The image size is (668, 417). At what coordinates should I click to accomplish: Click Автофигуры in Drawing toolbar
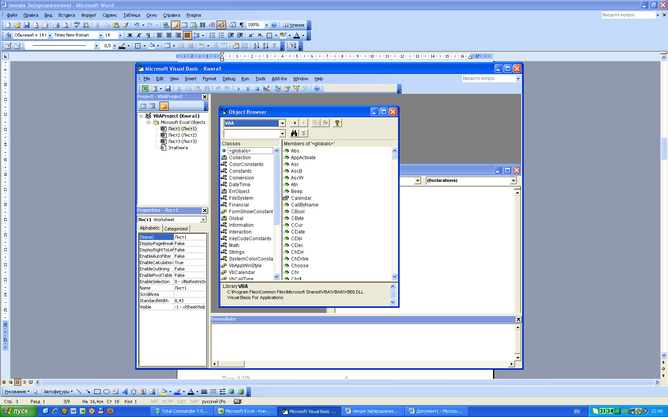click(x=58, y=392)
